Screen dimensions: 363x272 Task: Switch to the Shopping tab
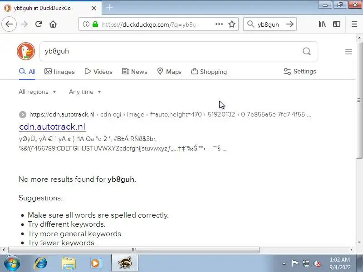tap(209, 72)
